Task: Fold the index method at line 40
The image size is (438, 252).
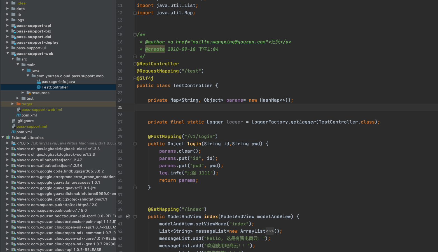Action: (x=135, y=217)
